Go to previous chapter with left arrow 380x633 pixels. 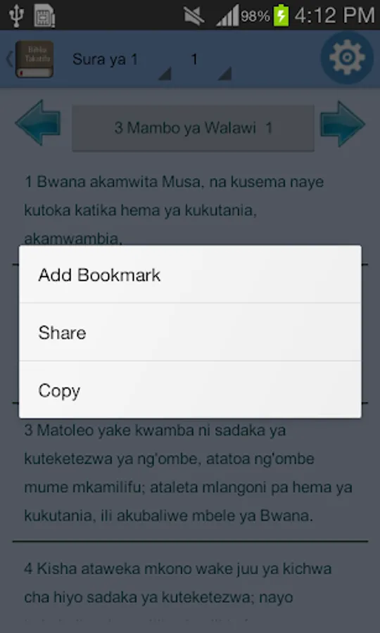coord(38,123)
